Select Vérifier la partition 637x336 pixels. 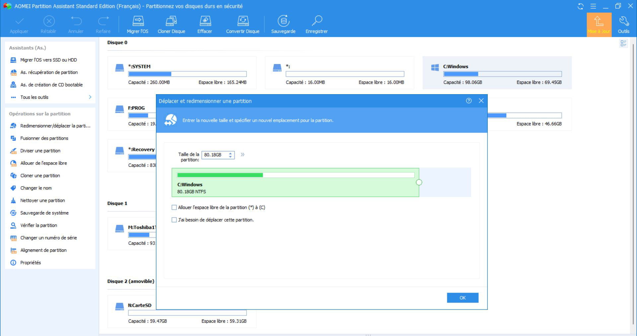pos(38,226)
